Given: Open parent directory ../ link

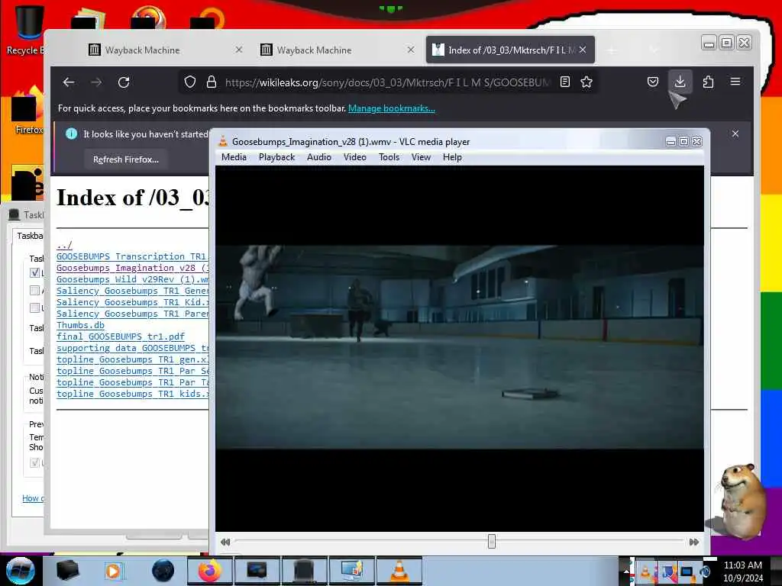Looking at the screenshot, I should 64,245.
